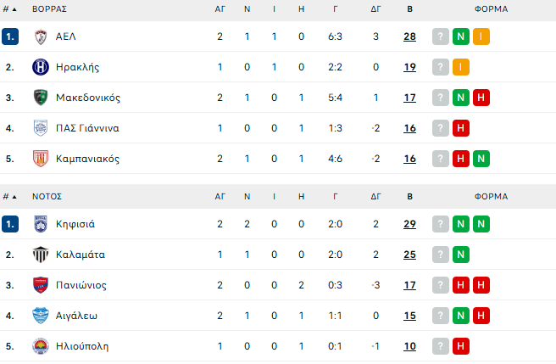
Task: Click the ΑΕΛ team crest icon
Action: click(41, 36)
